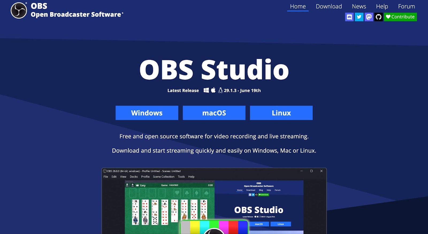
Task: Click the OBS Open Broadcaster Software title
Action: 77,10
